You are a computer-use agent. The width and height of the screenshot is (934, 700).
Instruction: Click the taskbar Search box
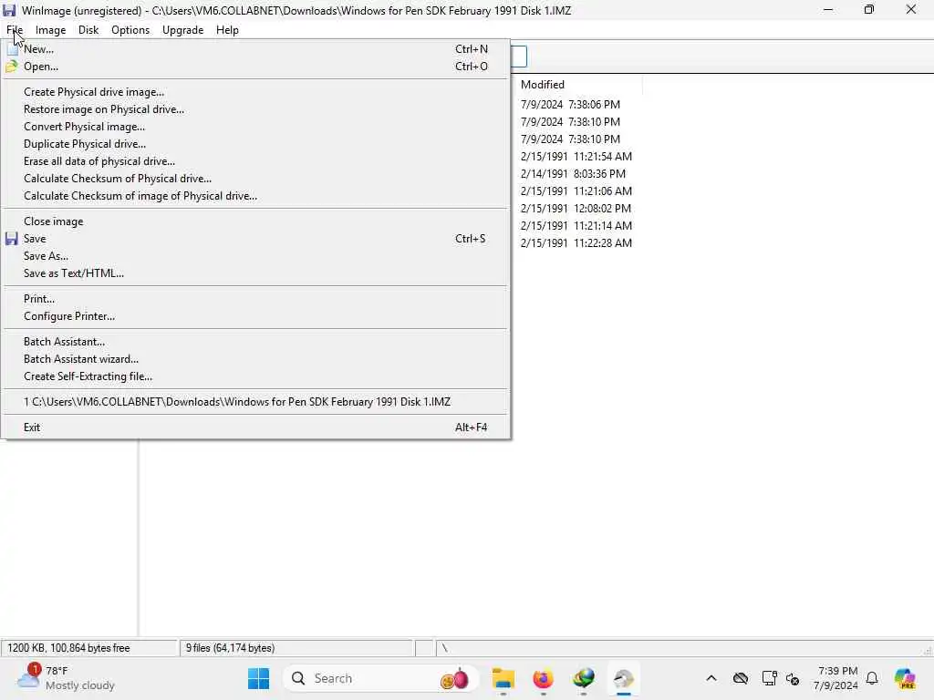point(381,678)
